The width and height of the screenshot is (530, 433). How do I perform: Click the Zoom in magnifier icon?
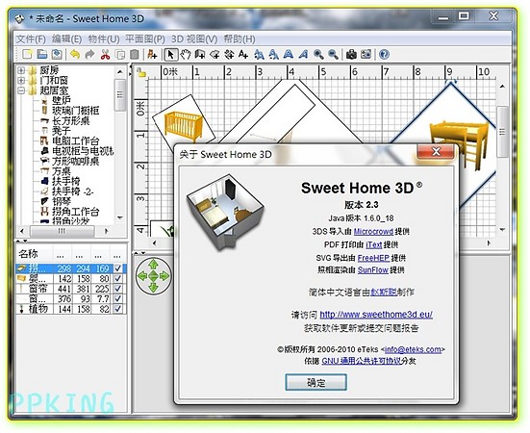coord(318,54)
